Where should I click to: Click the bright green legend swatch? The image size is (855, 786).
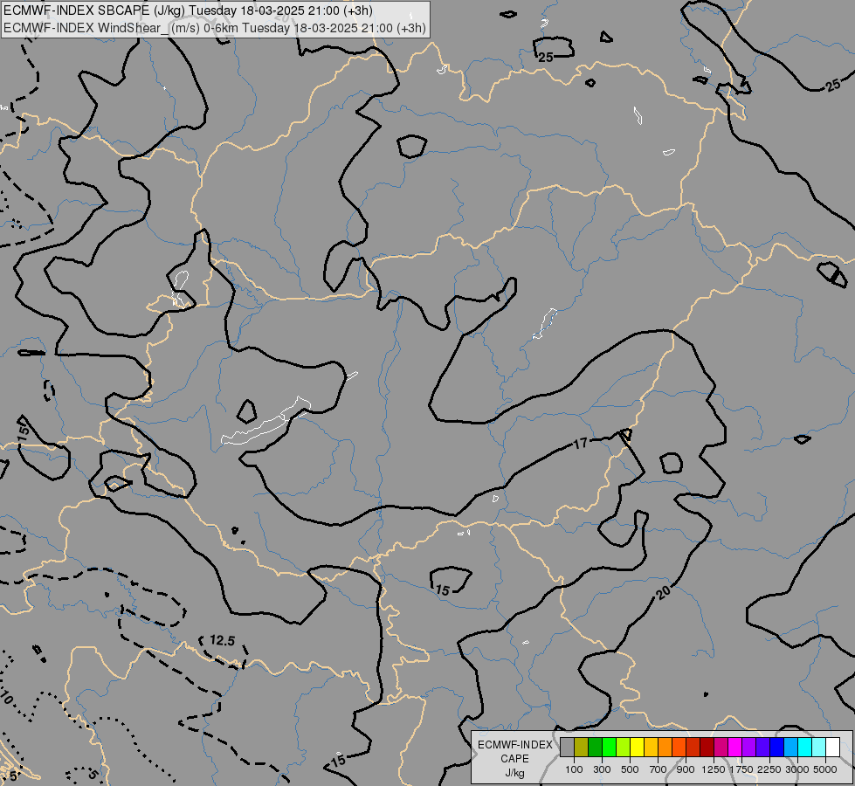[609, 748]
